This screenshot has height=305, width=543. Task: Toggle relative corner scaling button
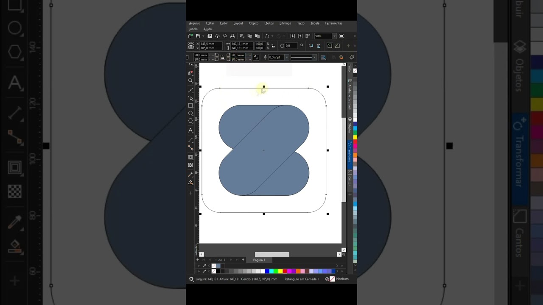point(256,57)
